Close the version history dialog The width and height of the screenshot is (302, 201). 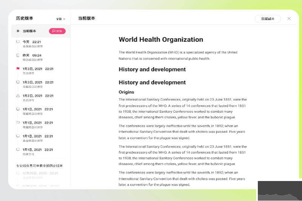(x=289, y=18)
